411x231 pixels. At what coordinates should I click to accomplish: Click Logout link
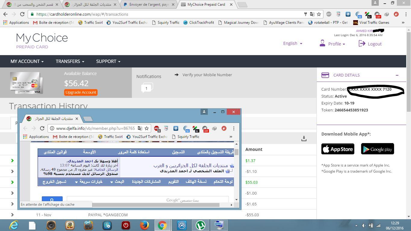[x=375, y=44]
